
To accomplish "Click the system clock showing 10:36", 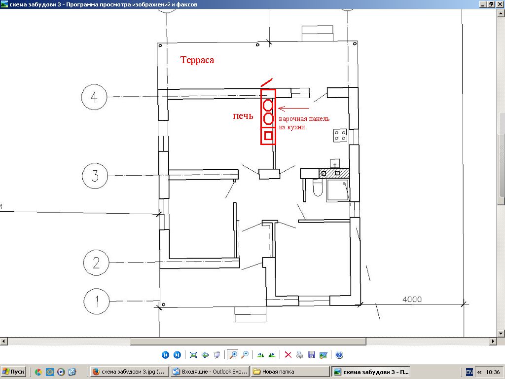I will [493, 372].
